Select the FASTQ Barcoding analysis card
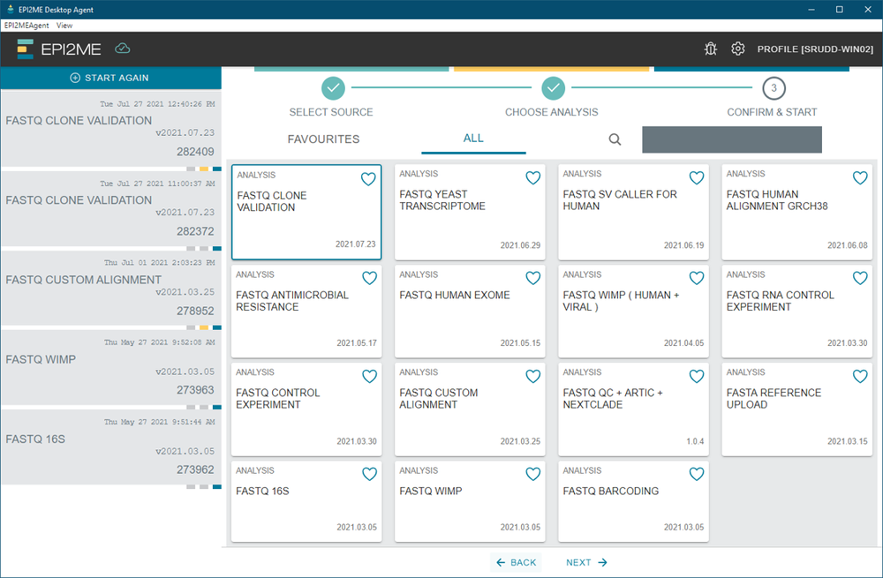Screen dimensions: 883x578 [633, 501]
